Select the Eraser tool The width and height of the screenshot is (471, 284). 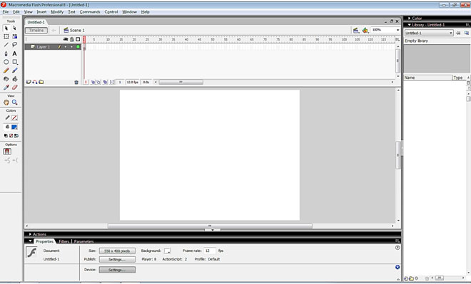(x=14, y=87)
